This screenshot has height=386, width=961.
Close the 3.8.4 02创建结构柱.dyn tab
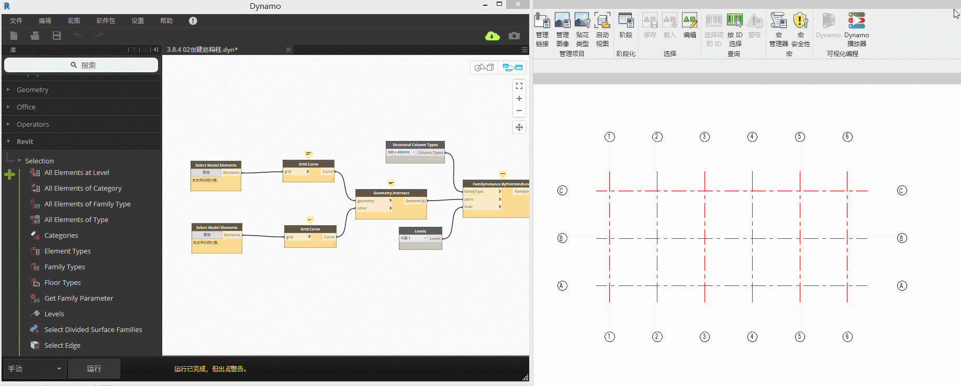click(x=288, y=50)
